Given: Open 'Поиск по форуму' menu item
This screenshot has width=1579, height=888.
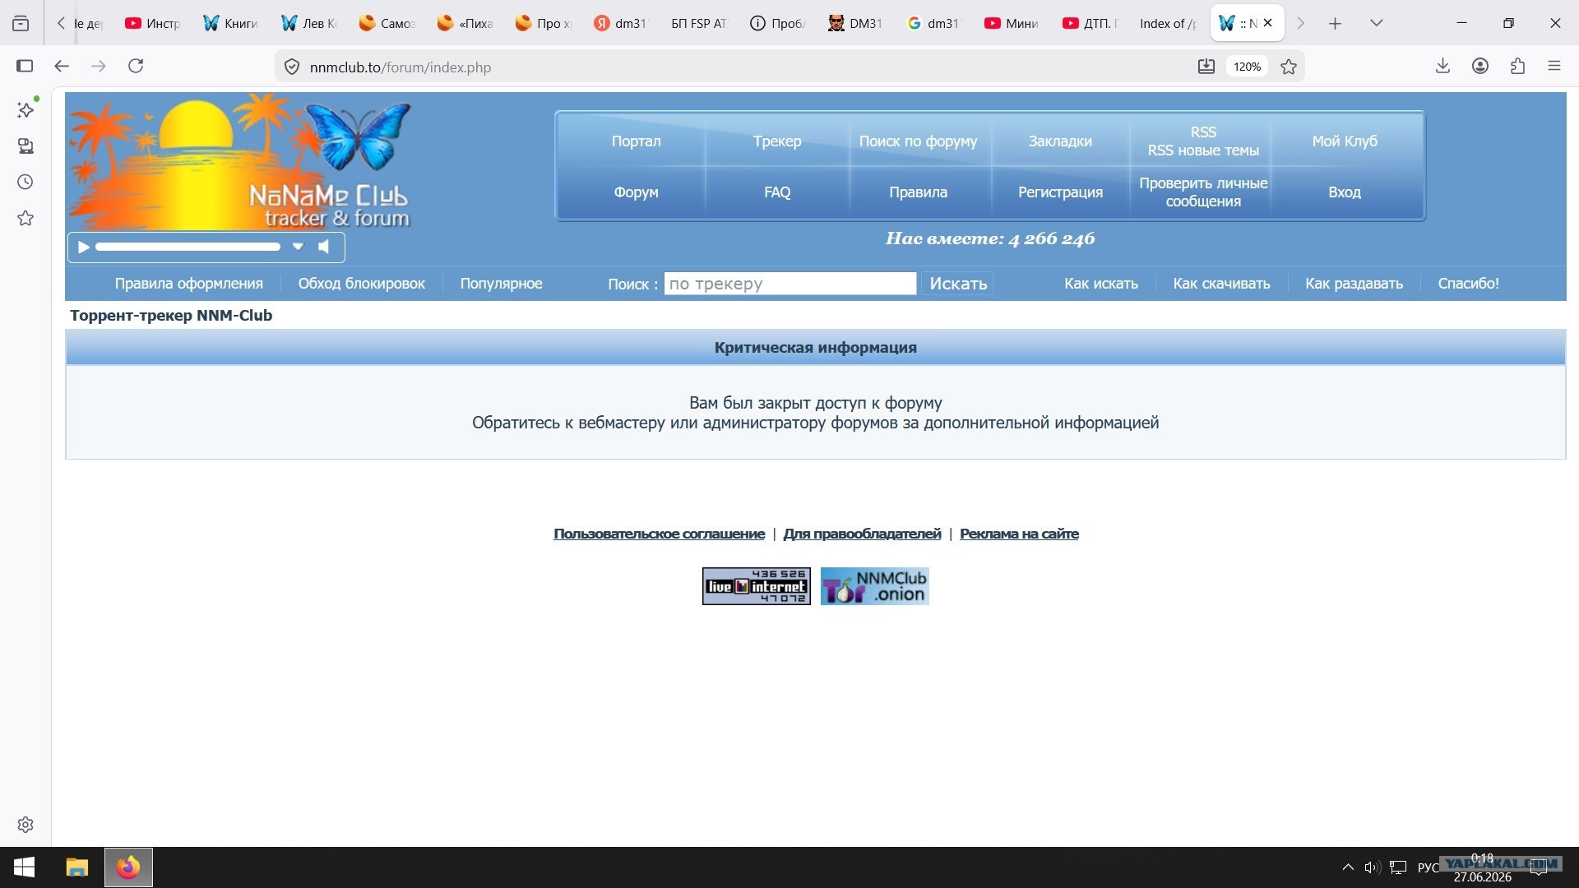Looking at the screenshot, I should tap(919, 141).
